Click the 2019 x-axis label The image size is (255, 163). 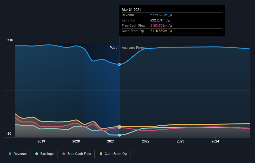pos(41,141)
